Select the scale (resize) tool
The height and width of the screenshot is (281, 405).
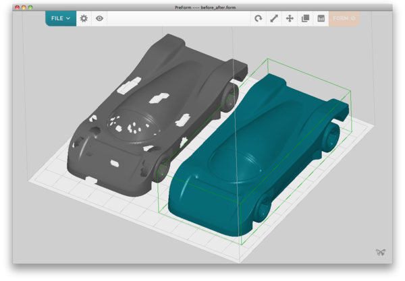click(x=274, y=18)
